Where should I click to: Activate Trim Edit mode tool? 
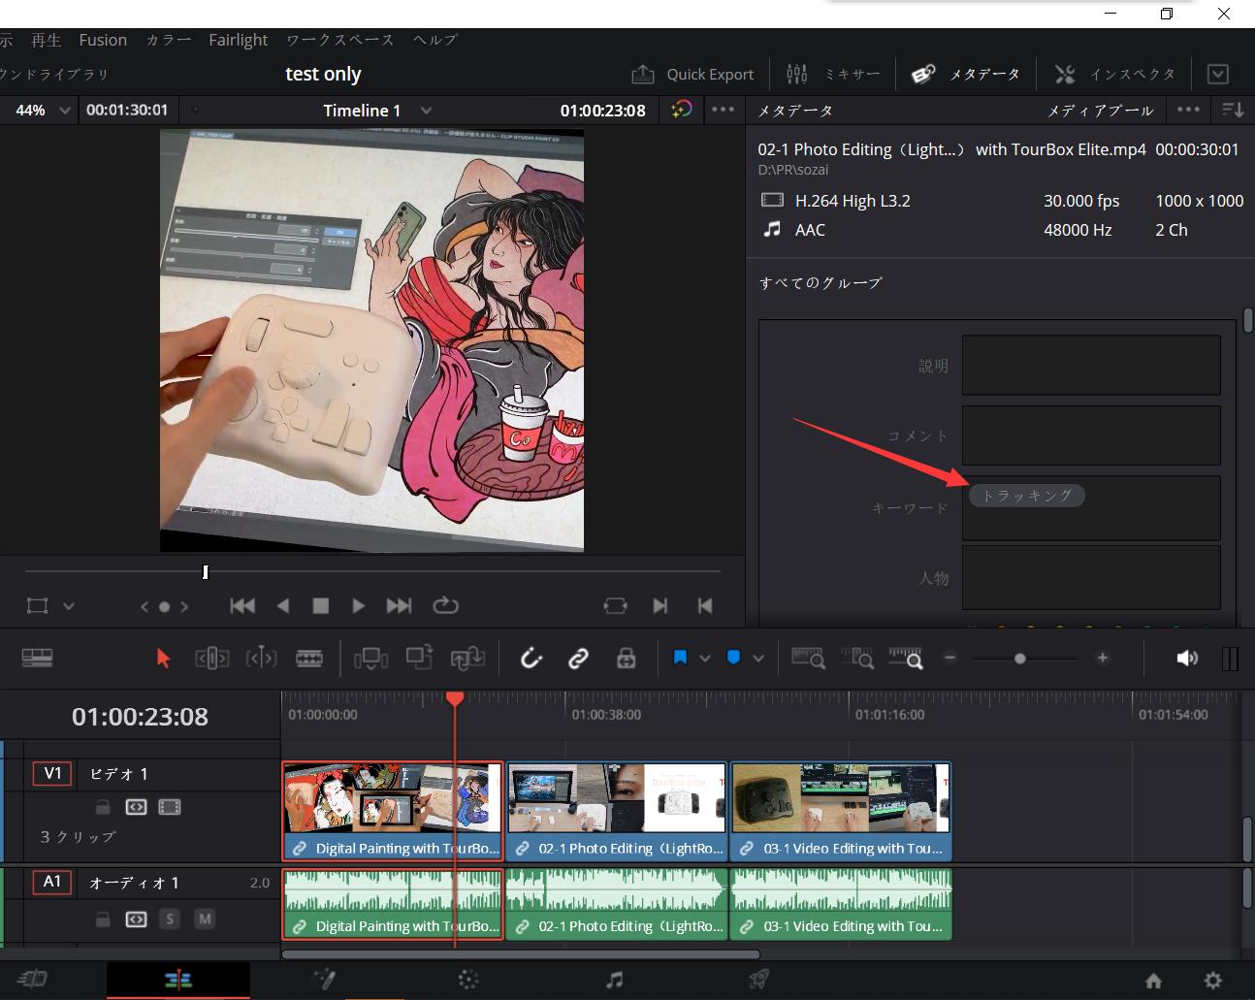(x=212, y=659)
